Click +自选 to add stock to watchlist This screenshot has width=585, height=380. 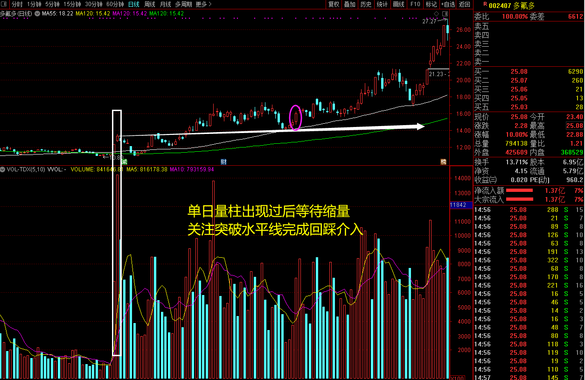click(x=446, y=4)
